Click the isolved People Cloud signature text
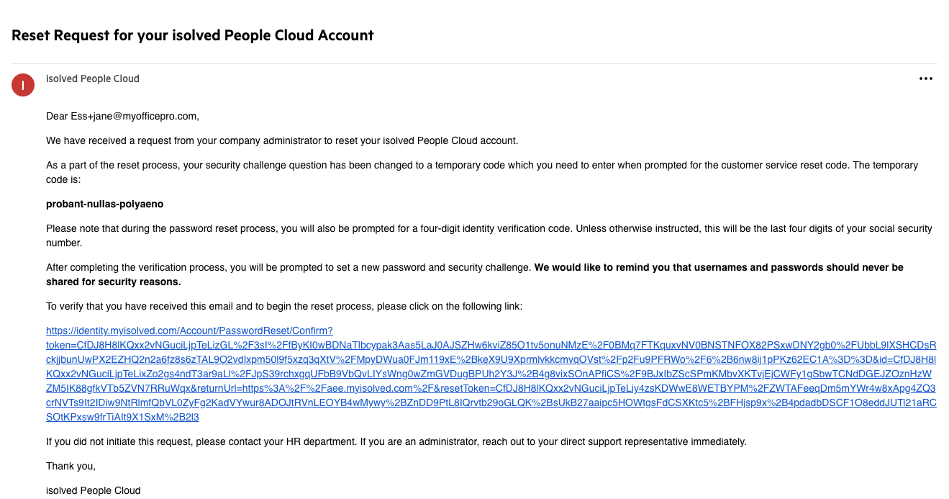Viewport: 949px width, 499px height. pos(93,490)
